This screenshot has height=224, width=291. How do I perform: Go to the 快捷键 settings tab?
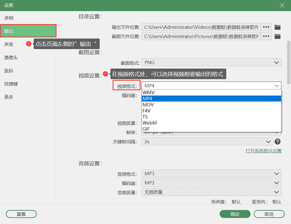[11, 84]
